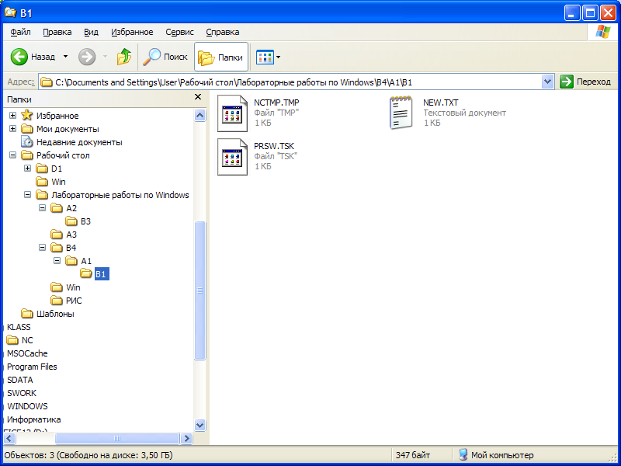Screen dimensions: 621x466
Task: Collapse the A2 folder node
Action: (43, 208)
